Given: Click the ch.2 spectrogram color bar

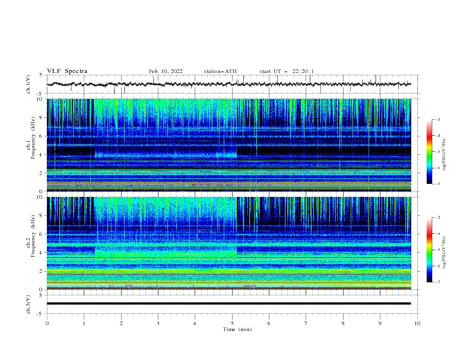Looking at the screenshot, I should [430, 250].
